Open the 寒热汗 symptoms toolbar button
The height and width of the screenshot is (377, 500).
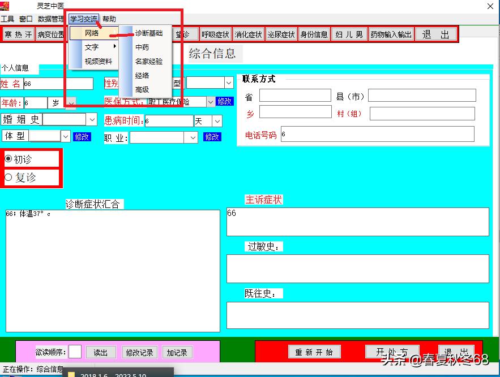[18, 34]
